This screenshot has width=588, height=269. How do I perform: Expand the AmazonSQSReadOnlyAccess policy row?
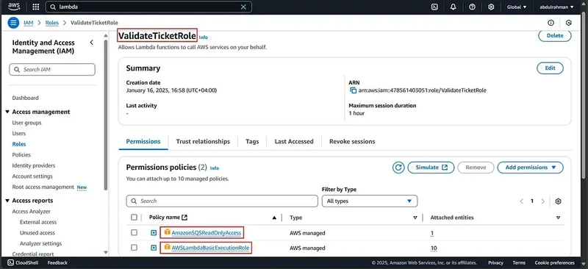(154, 233)
